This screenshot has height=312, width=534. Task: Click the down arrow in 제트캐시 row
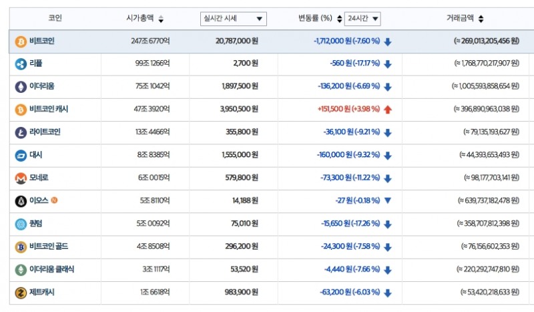[x=388, y=293]
